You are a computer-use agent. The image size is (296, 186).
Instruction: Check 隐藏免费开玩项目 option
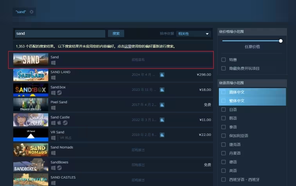[224, 69]
